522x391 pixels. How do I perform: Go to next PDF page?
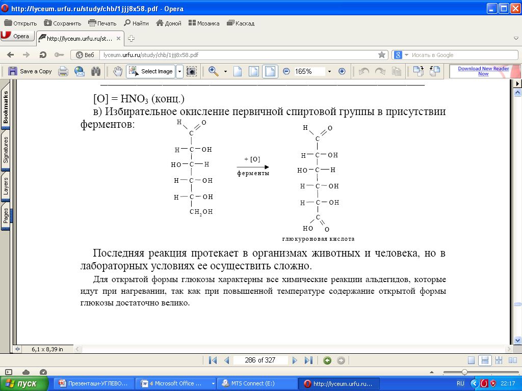pyautogui.click(x=295, y=360)
